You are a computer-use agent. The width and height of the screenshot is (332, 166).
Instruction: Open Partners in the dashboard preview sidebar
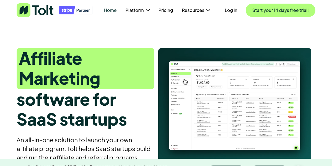pyautogui.click(x=176, y=77)
